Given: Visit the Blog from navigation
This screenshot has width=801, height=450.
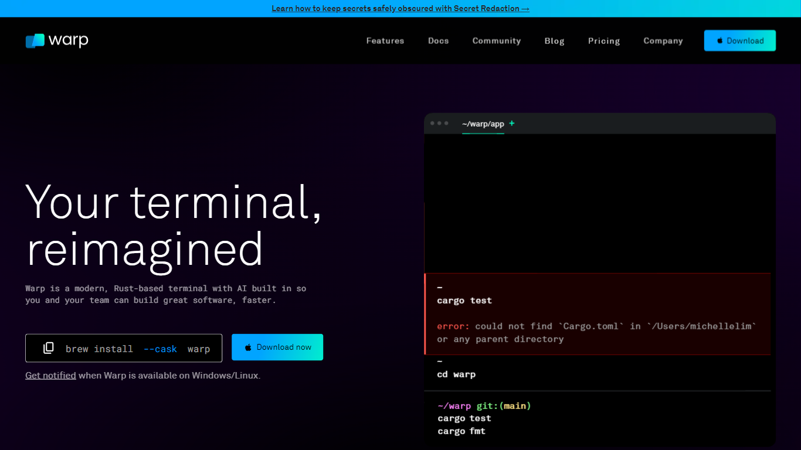Looking at the screenshot, I should click(x=554, y=41).
